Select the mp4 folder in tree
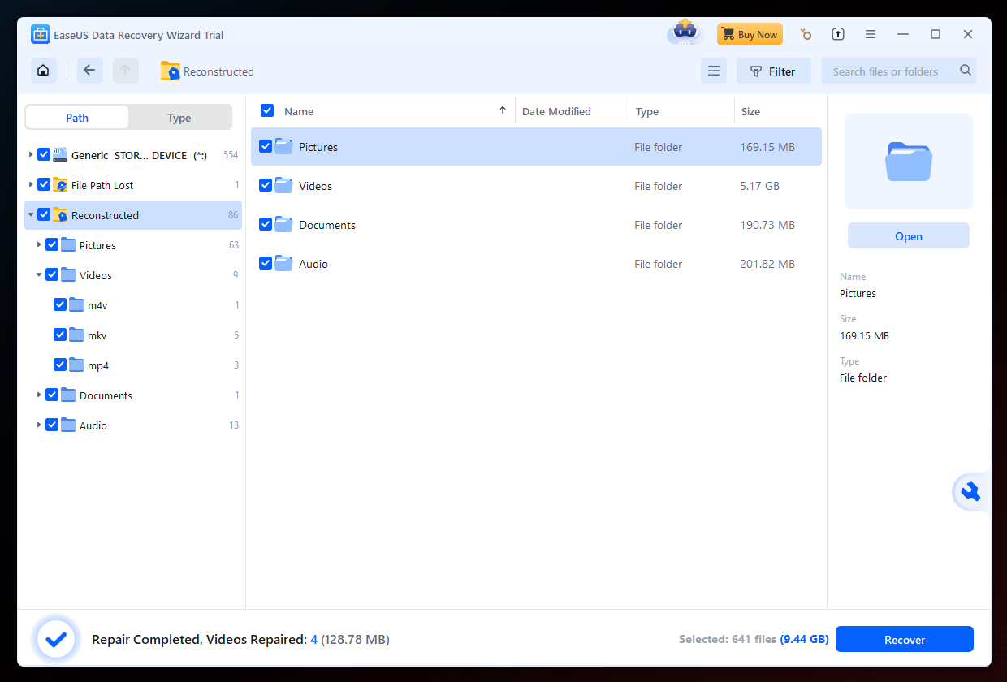The height and width of the screenshot is (682, 1007). tap(98, 365)
